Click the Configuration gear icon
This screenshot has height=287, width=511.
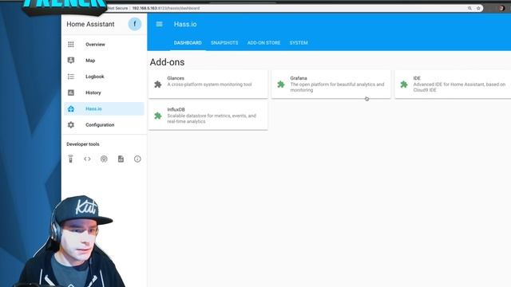click(x=71, y=125)
